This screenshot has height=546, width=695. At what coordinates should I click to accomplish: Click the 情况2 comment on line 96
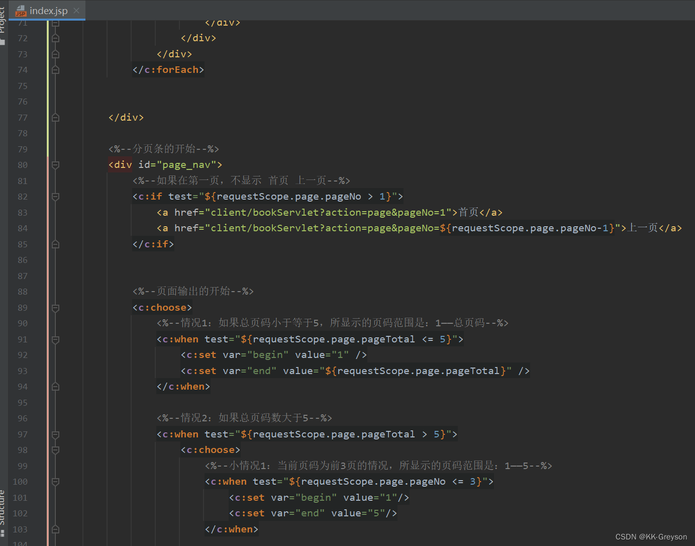click(244, 418)
